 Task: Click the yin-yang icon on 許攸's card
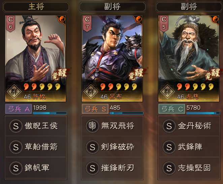pos(62,19)
